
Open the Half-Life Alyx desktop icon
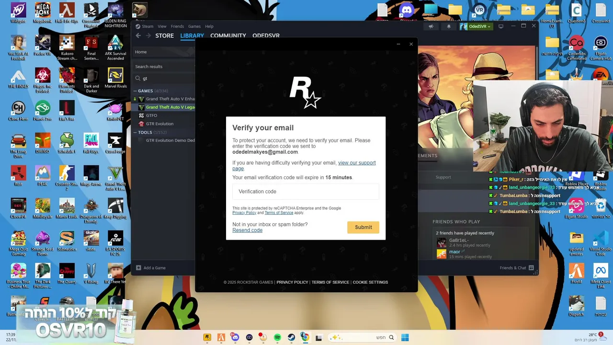click(x=67, y=13)
